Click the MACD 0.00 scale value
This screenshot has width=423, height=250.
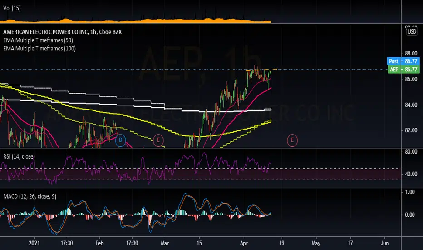point(410,215)
